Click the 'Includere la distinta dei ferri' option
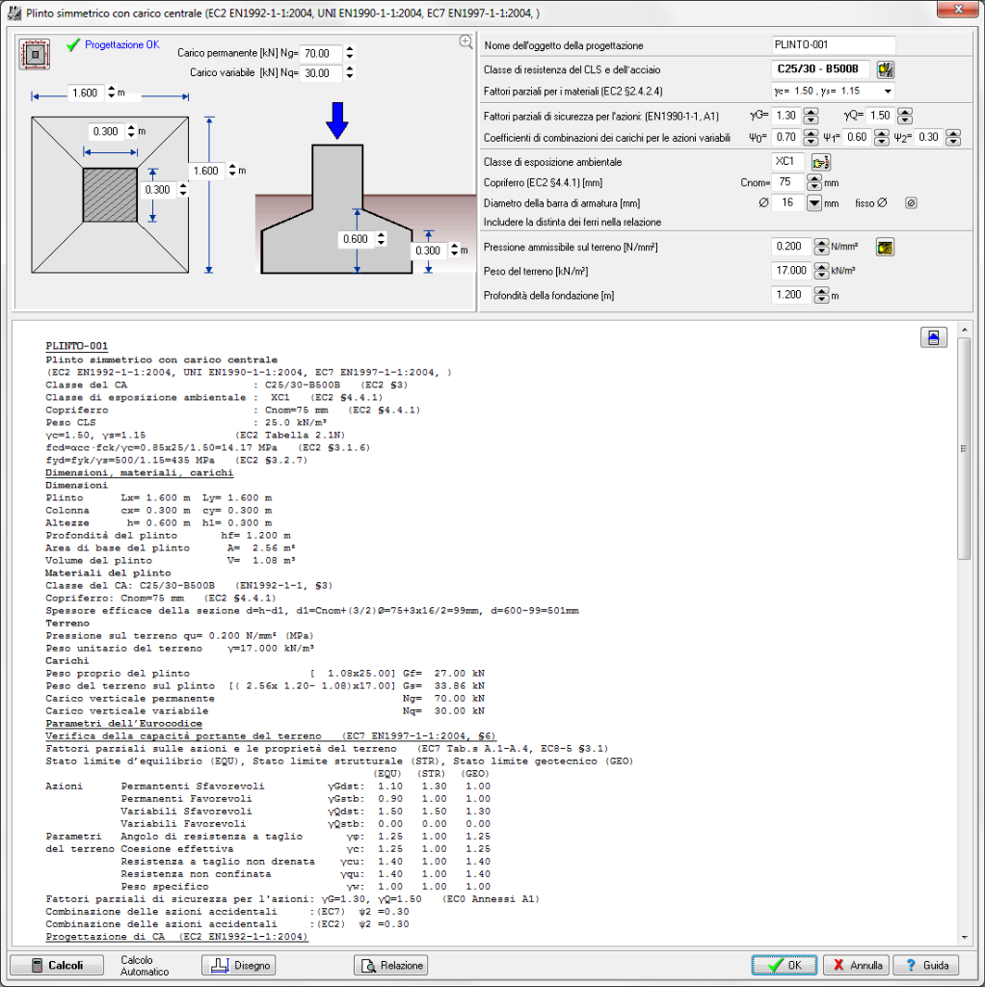 click(572, 223)
